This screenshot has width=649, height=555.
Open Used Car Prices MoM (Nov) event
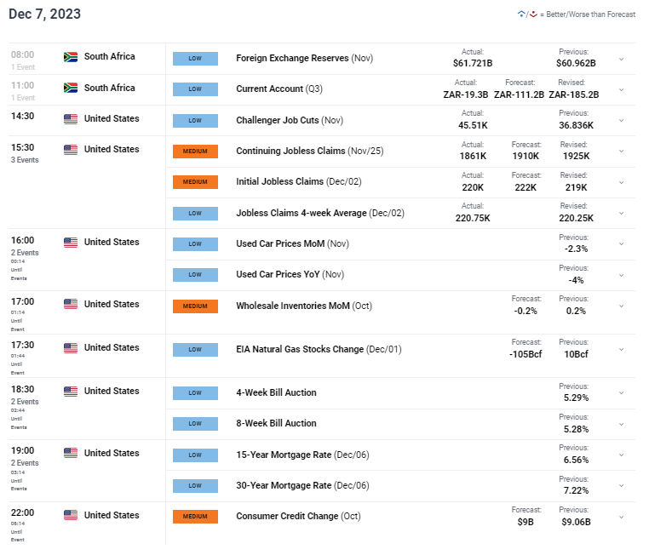point(292,243)
